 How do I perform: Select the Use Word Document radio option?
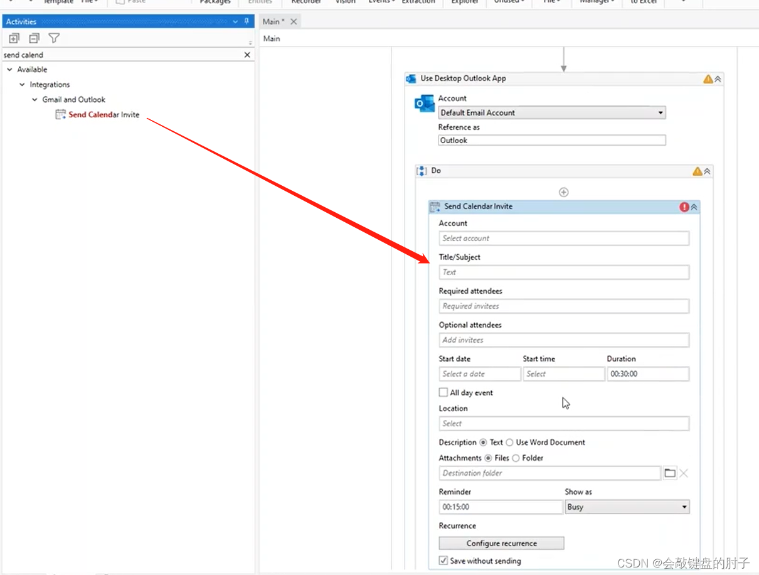(509, 443)
